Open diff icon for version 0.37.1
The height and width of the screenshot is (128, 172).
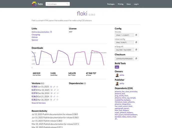[x=55, y=90]
